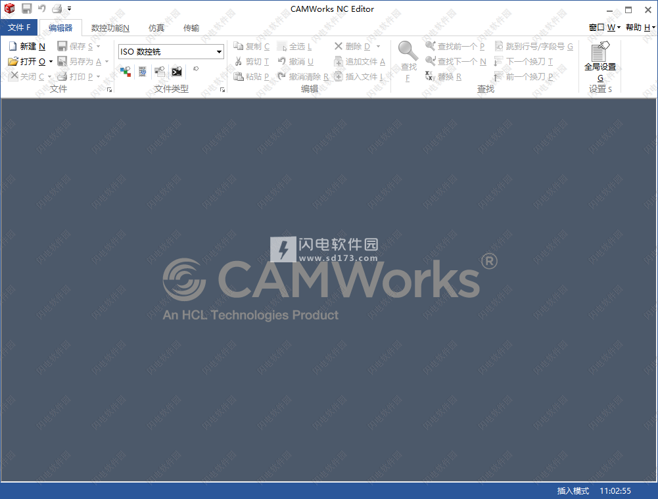
Task: Click the title bar save floppy icon
Action: [x=26, y=9]
